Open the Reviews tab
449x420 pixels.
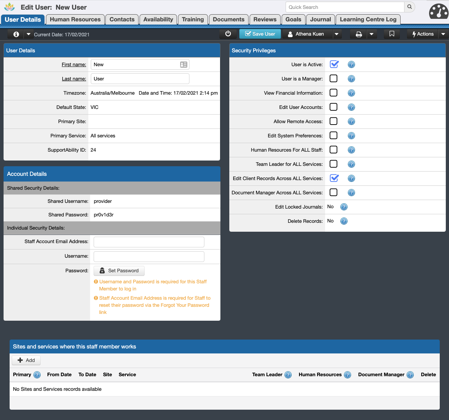[x=265, y=20]
